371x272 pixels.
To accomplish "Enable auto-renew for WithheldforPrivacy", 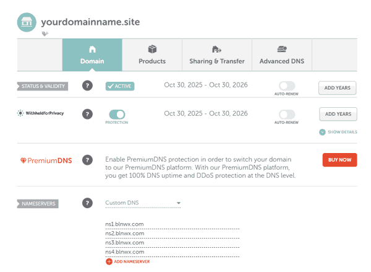I will pos(287,115).
